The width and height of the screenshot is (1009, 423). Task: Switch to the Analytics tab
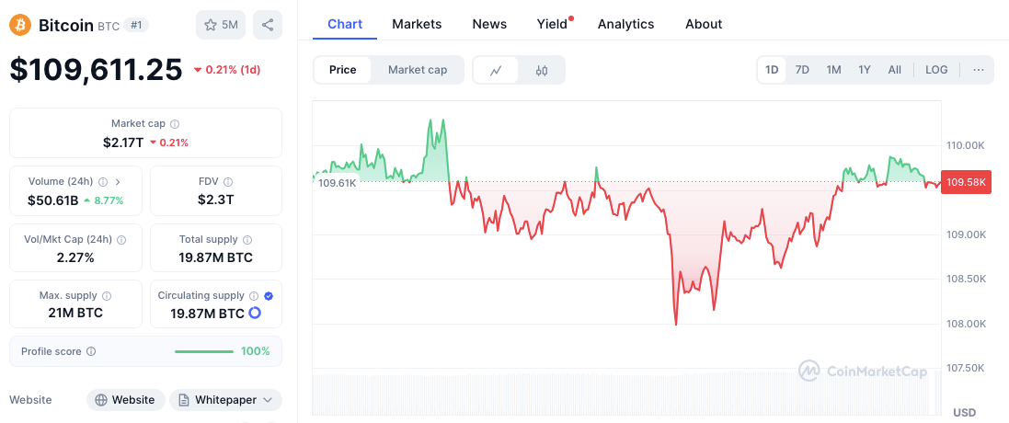tap(625, 24)
